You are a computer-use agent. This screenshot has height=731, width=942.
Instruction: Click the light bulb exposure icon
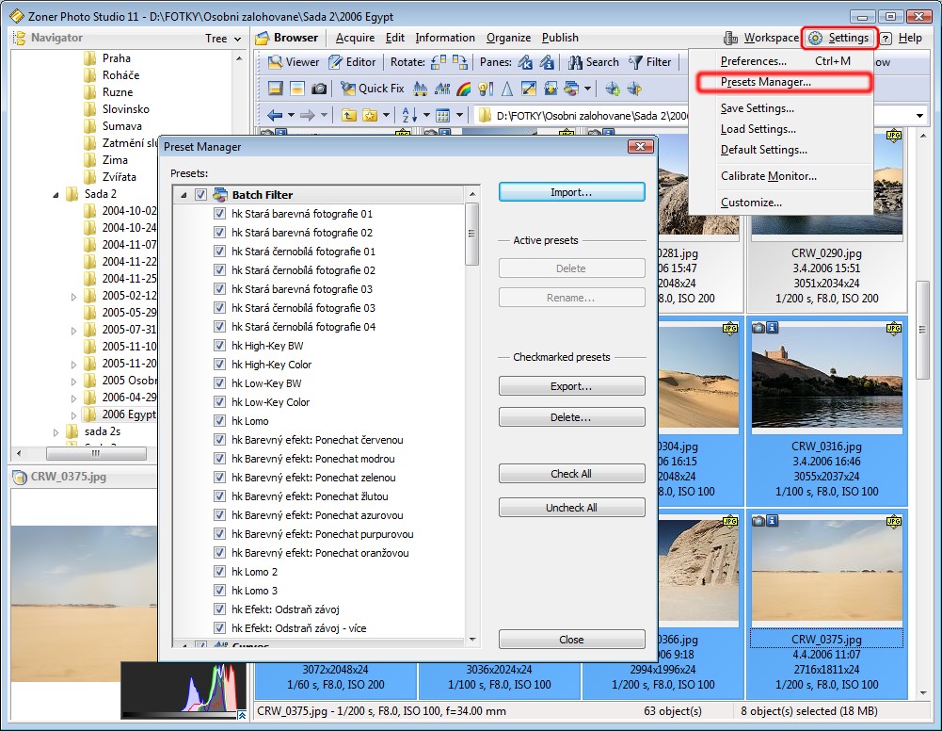[486, 89]
